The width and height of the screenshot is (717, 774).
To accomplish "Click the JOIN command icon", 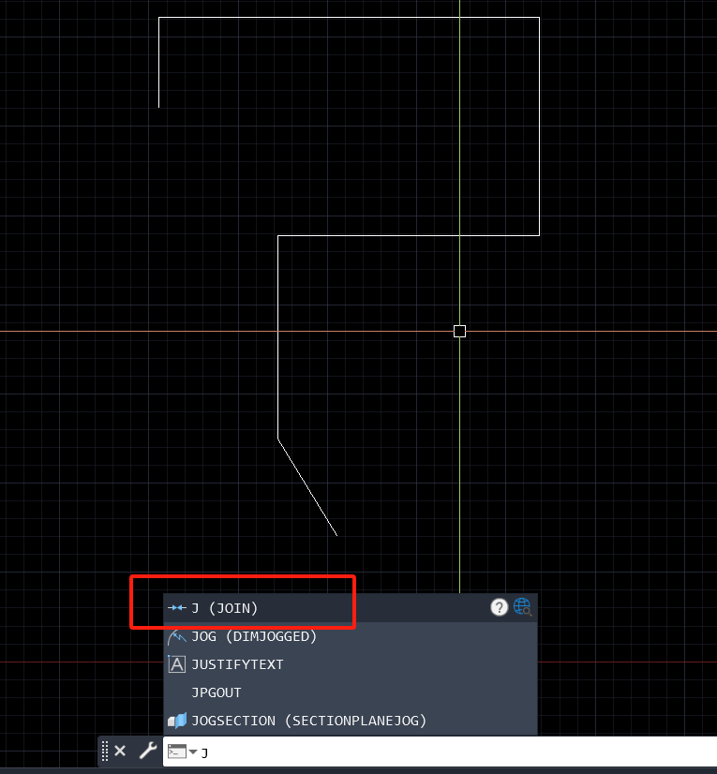I will (x=176, y=608).
